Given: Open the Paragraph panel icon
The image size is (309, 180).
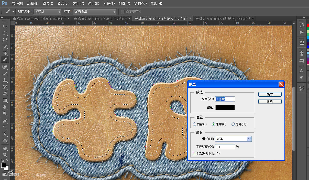Looking at the screenshot, I should [302, 78].
